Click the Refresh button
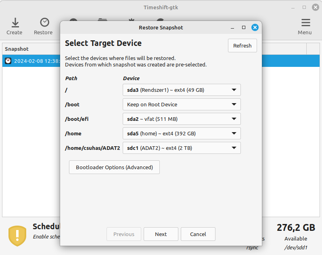The width and height of the screenshot is (322, 255). [243, 46]
